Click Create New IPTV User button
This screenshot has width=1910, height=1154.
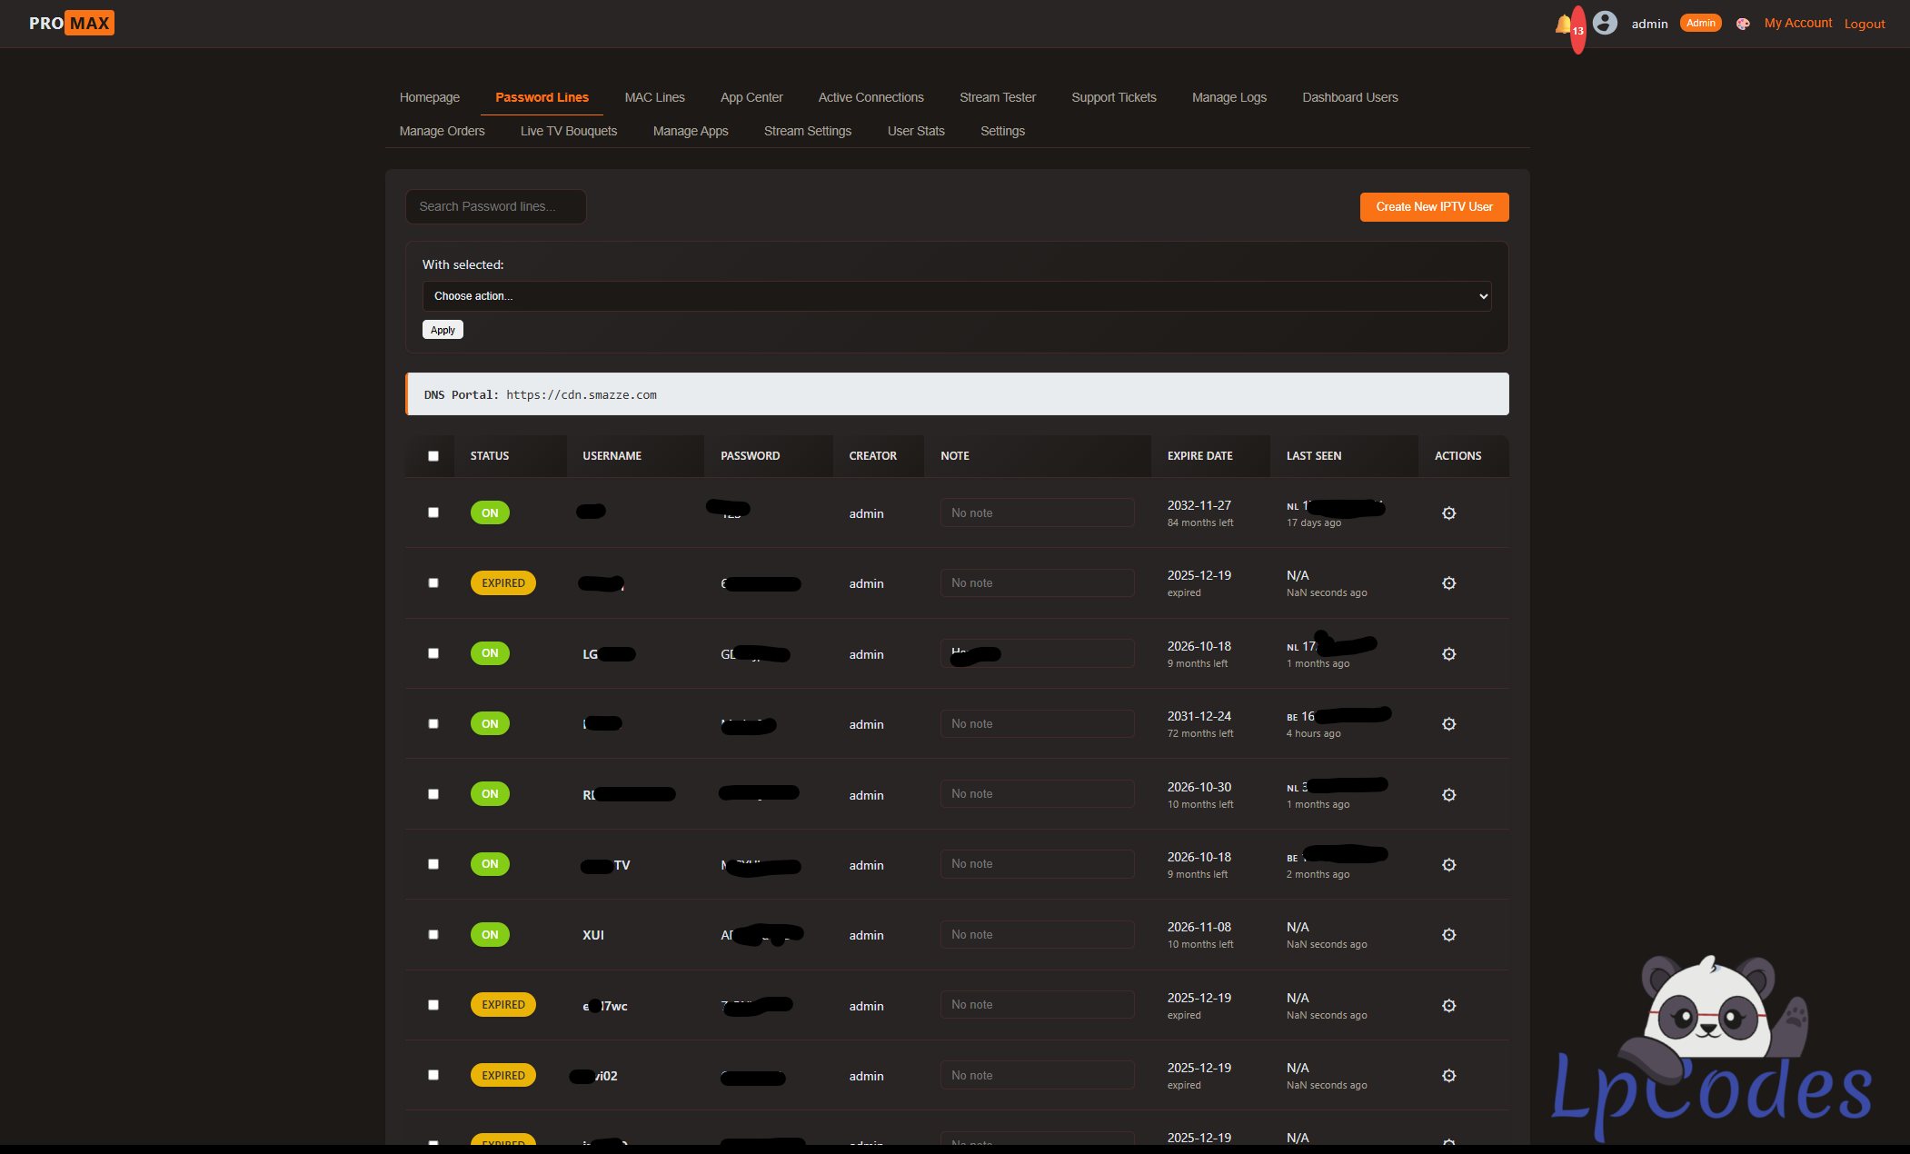tap(1434, 207)
